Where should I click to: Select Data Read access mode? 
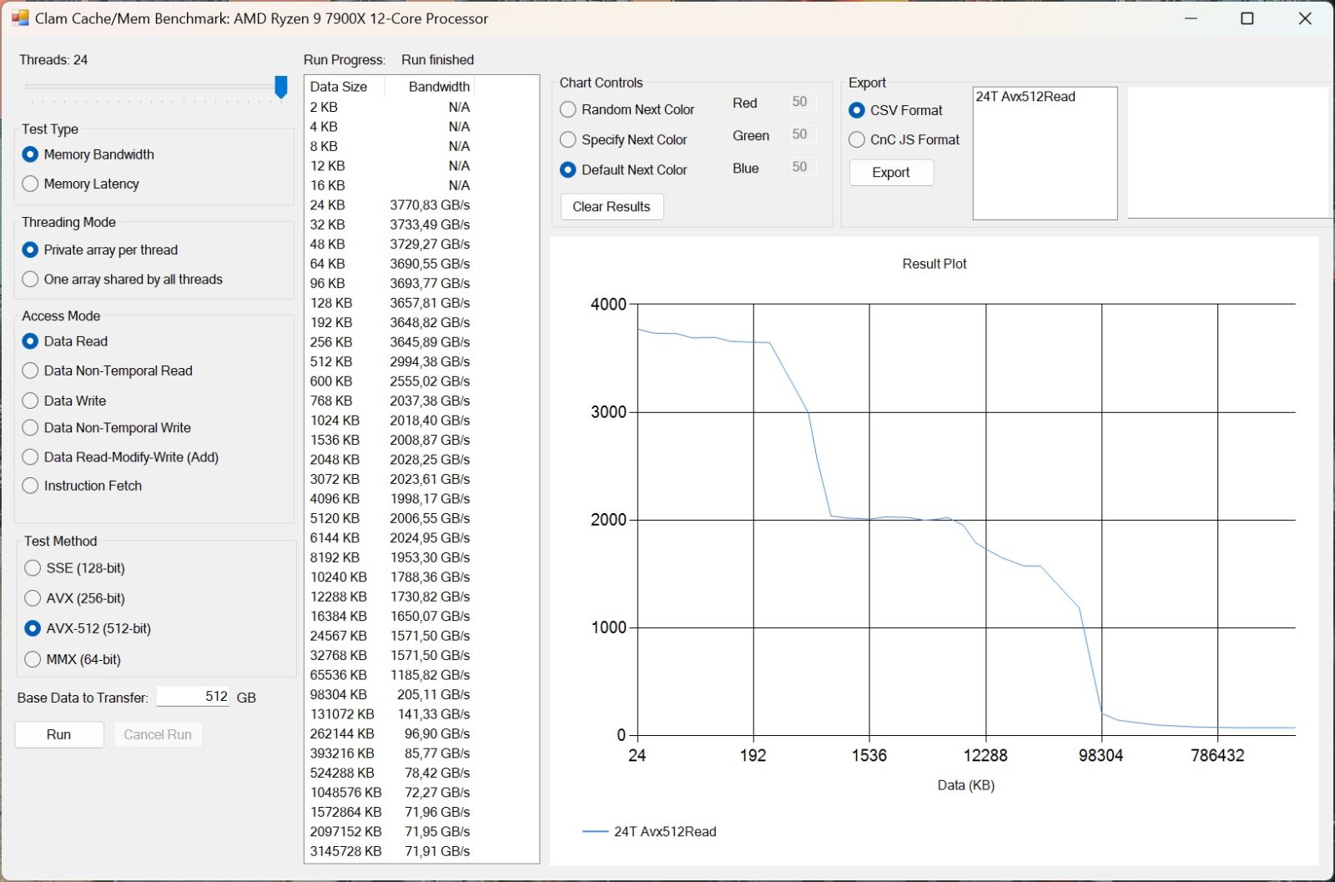[x=65, y=341]
